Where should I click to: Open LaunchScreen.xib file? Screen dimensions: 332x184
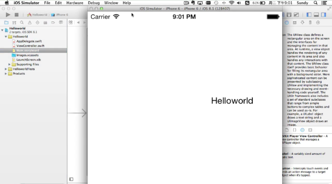pyautogui.click(x=29, y=60)
